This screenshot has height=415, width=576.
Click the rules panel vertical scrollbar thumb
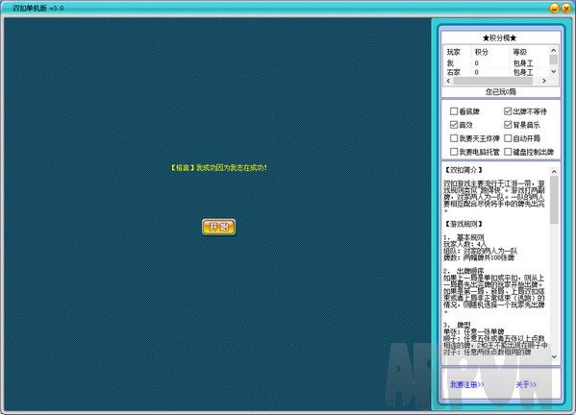click(x=554, y=200)
